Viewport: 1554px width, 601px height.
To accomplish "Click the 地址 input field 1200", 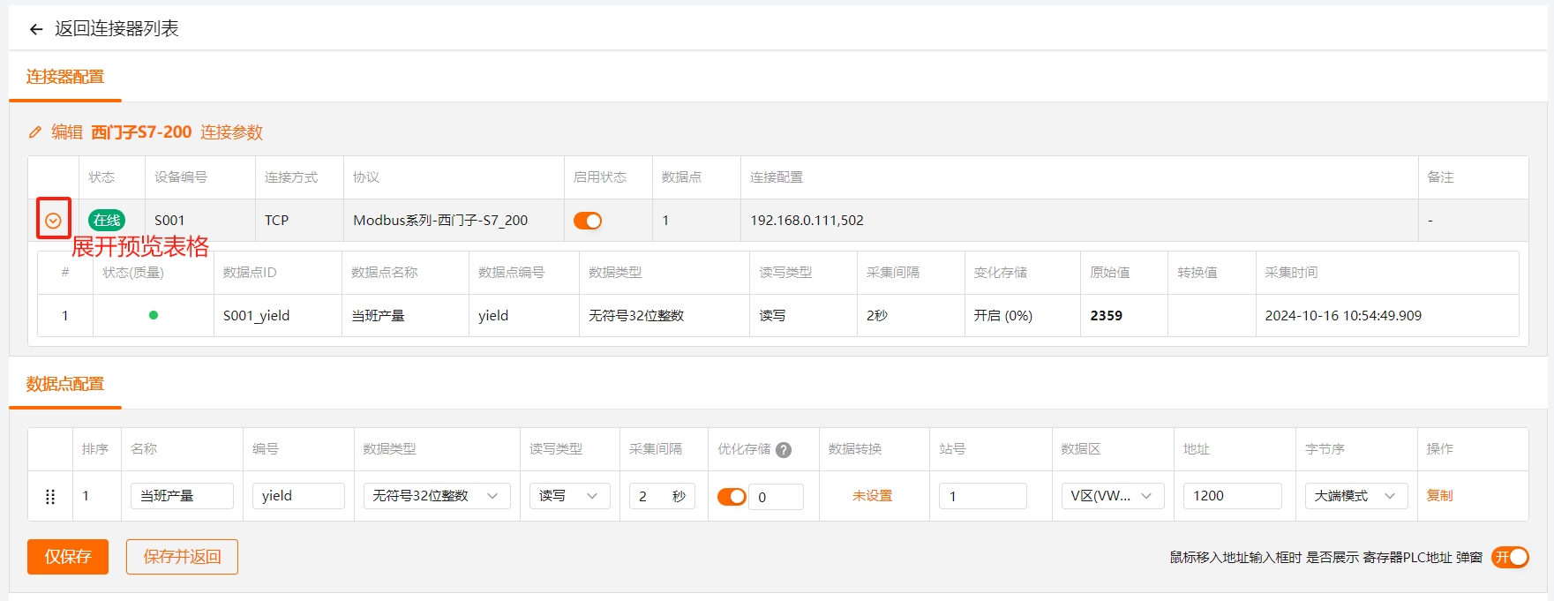I will coord(1233,496).
